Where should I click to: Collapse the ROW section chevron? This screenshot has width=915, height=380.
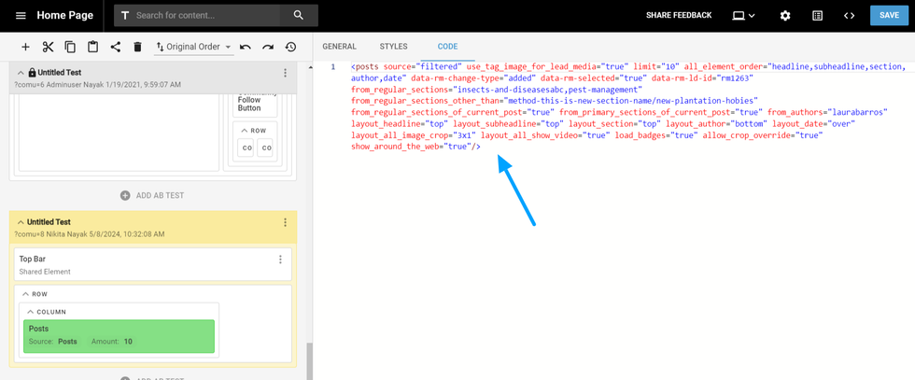click(25, 294)
